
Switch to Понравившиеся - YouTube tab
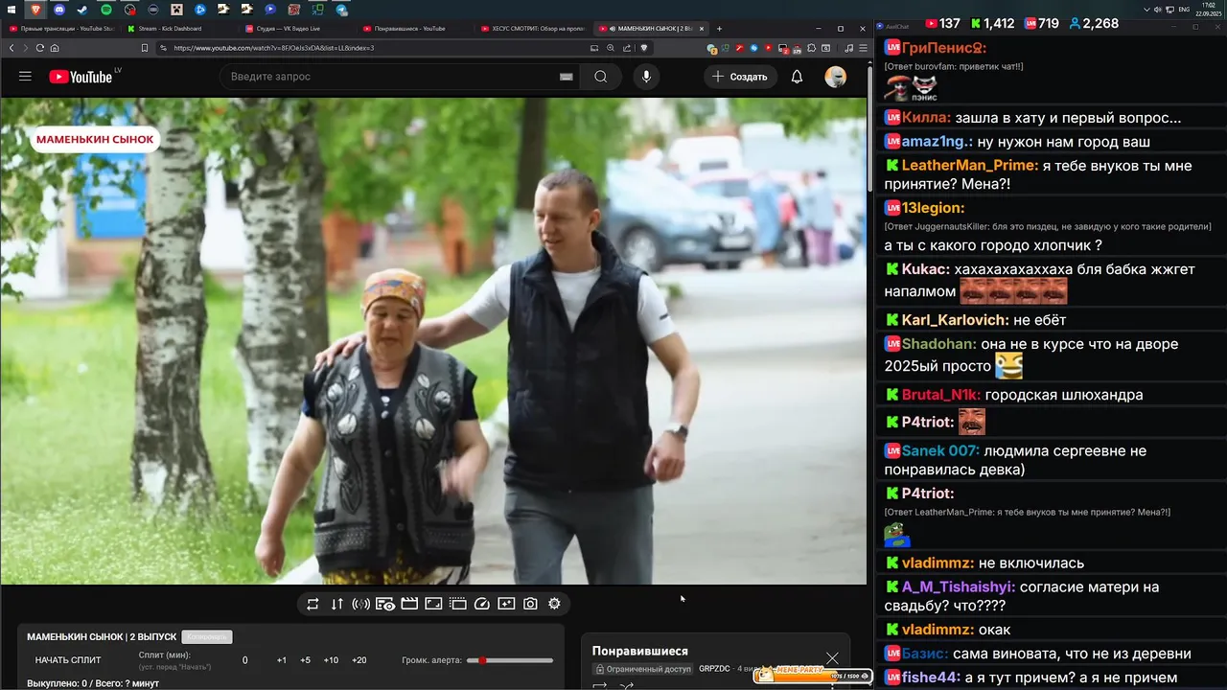[x=410, y=29]
